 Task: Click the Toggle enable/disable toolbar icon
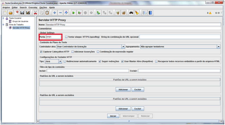click(66, 13)
